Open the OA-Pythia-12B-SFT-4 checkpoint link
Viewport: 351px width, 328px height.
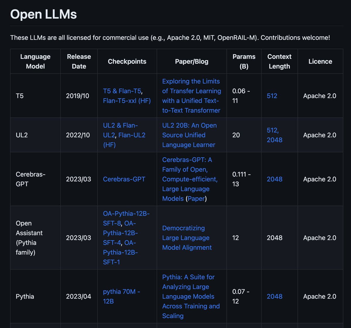coord(120,233)
